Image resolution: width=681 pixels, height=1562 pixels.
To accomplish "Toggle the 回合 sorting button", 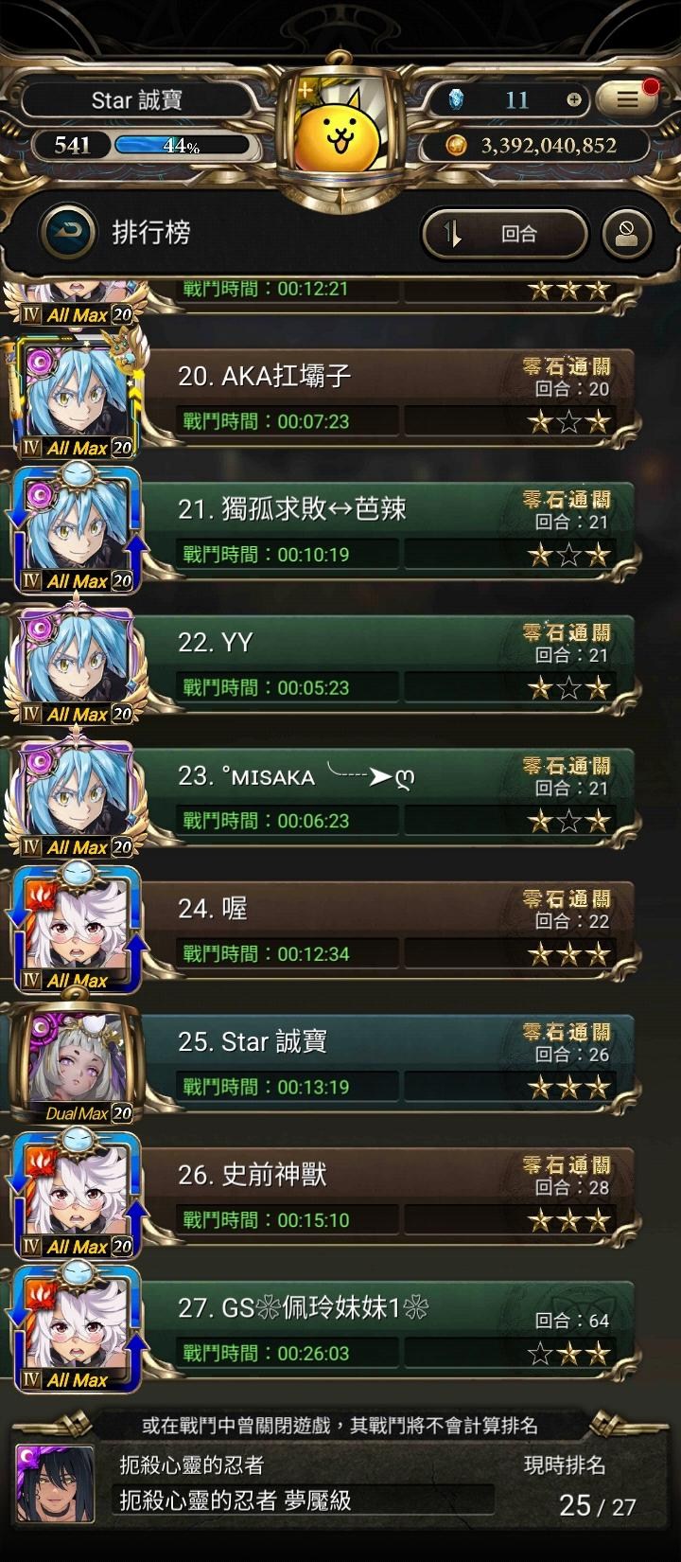I will coord(504,234).
